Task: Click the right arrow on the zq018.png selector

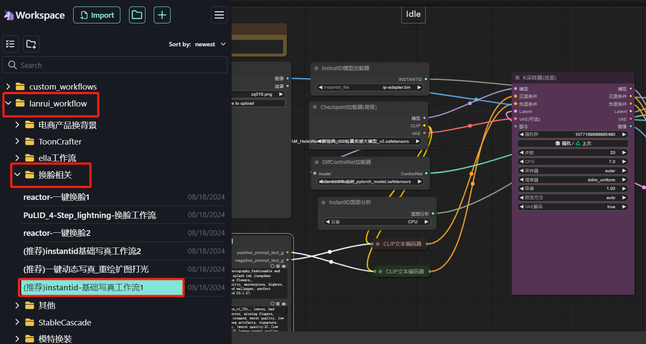Action: click(x=281, y=94)
